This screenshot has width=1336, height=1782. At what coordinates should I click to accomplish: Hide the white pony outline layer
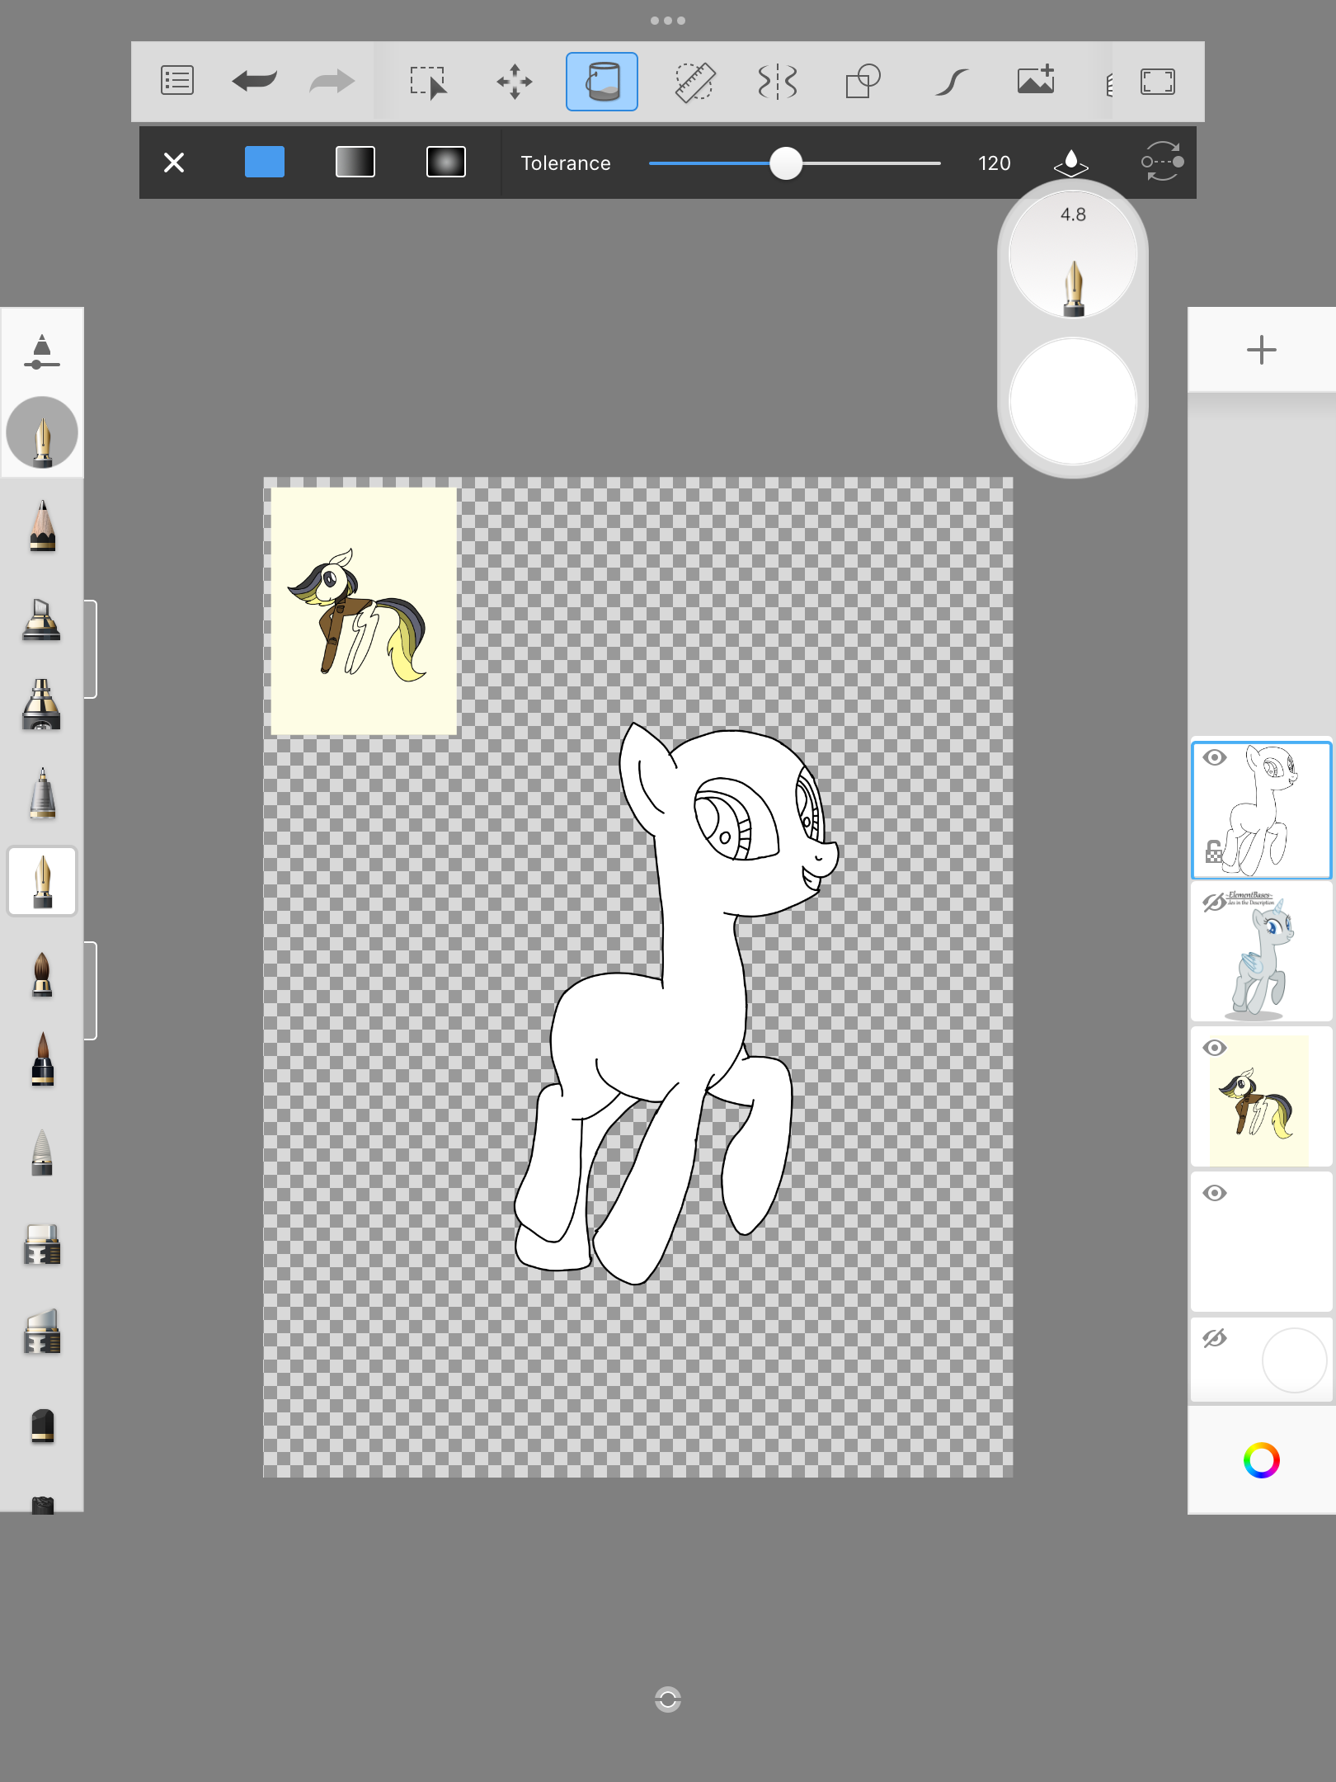[x=1215, y=757]
